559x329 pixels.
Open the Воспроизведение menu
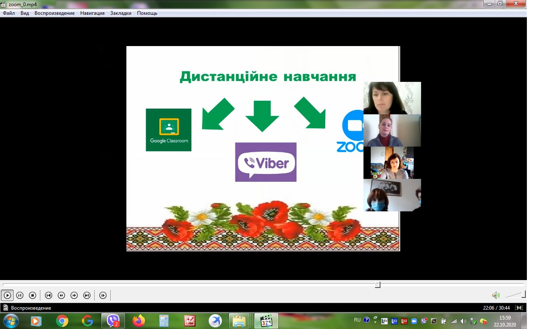pyautogui.click(x=54, y=13)
